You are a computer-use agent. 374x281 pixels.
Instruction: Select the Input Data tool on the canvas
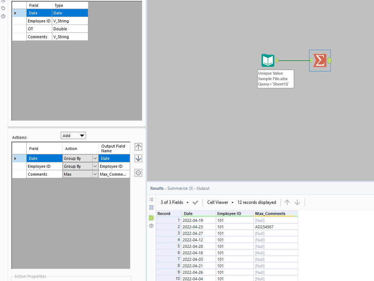(267, 60)
